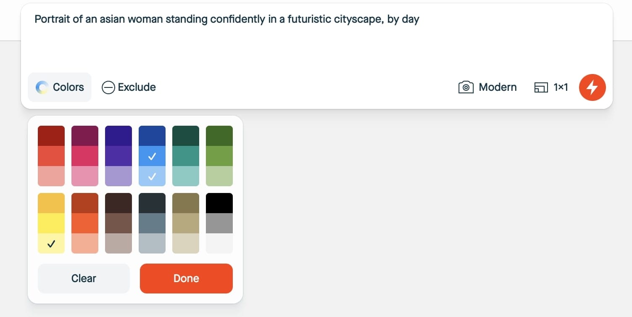Open the Modern style dropdown
The height and width of the screenshot is (317, 632).
(x=498, y=87)
